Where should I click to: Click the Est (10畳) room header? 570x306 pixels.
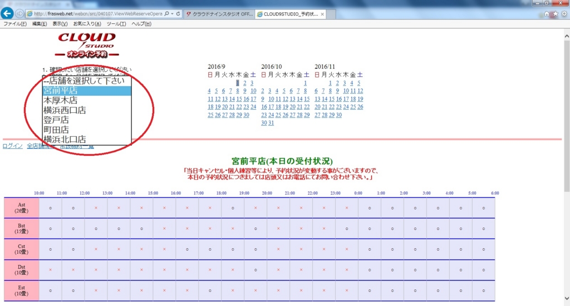pos(22,290)
